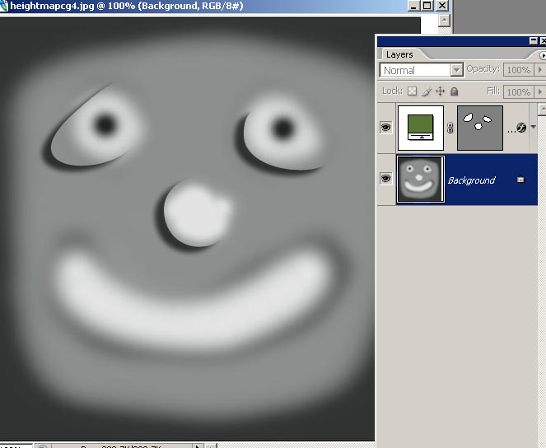Hide the Background layer with eye icon
The height and width of the screenshot is (448, 546).
[x=385, y=179]
